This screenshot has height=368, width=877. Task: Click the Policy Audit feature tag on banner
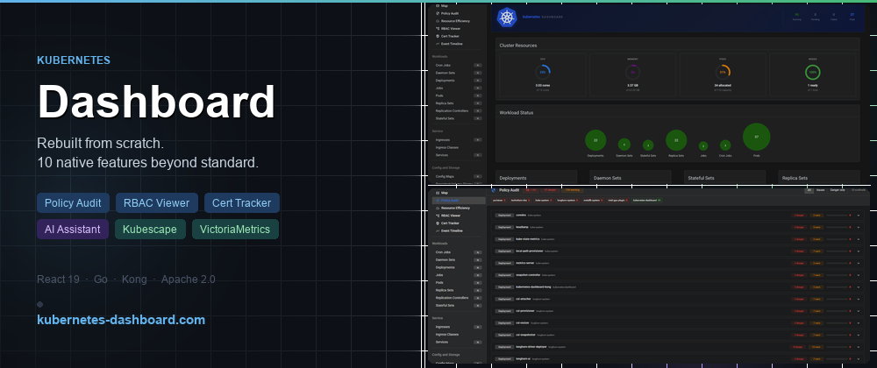(x=74, y=202)
